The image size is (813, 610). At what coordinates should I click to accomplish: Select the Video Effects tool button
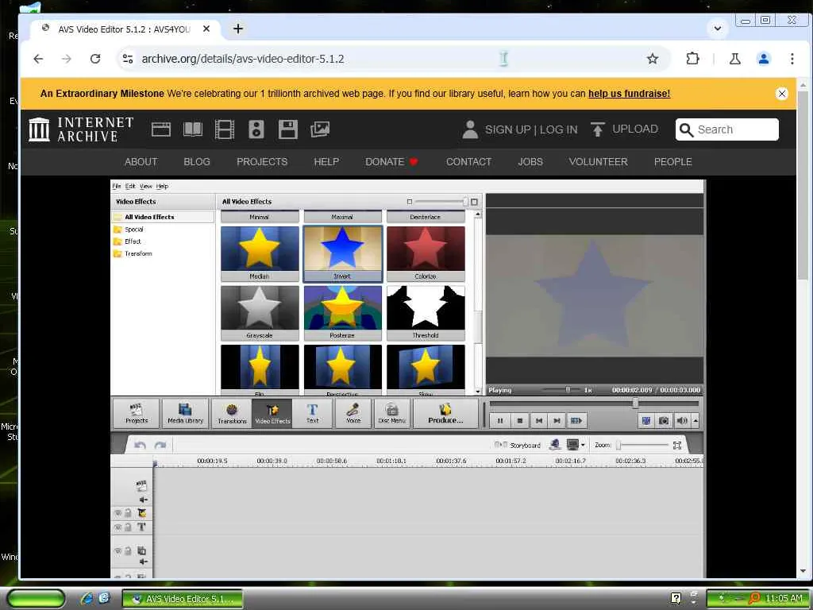272,413
